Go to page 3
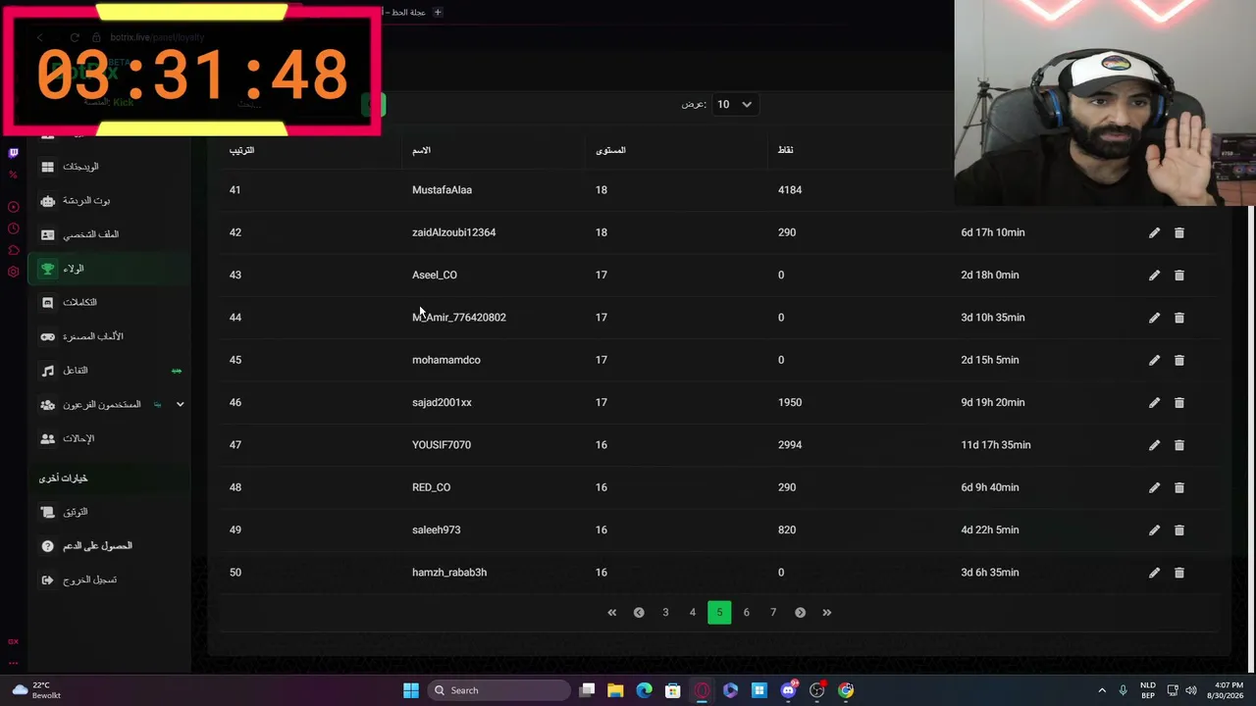 [665, 612]
